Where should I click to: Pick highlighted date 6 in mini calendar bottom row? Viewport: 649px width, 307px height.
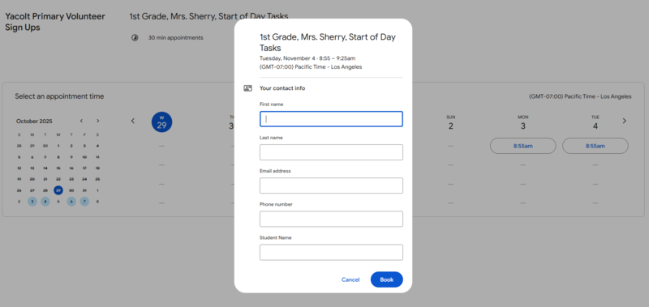tap(71, 202)
